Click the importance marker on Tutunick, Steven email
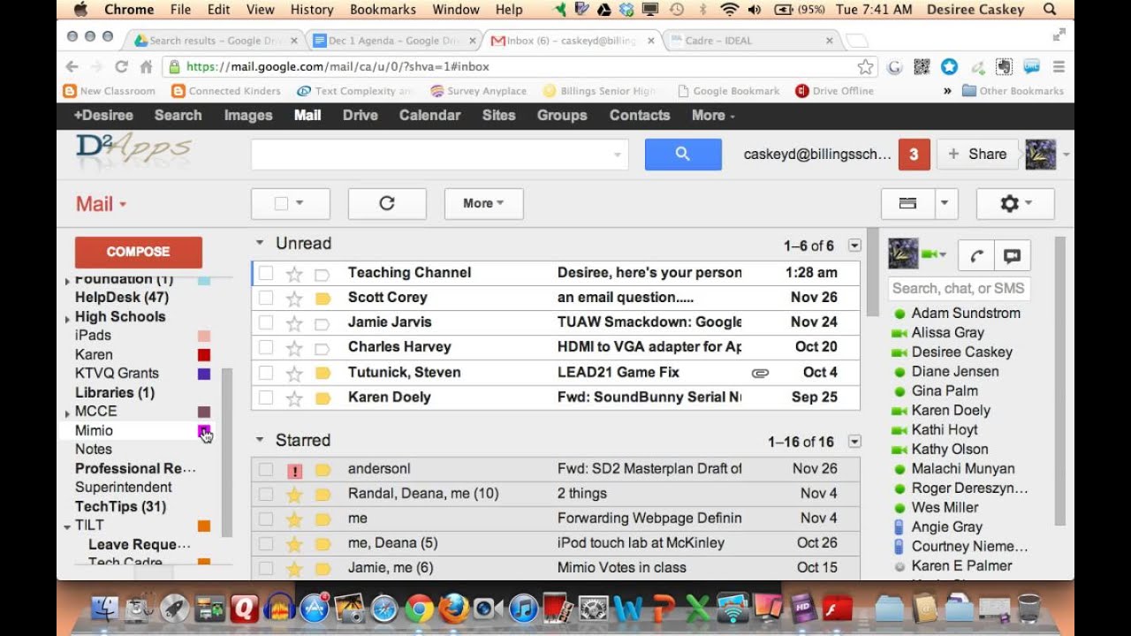 323,373
